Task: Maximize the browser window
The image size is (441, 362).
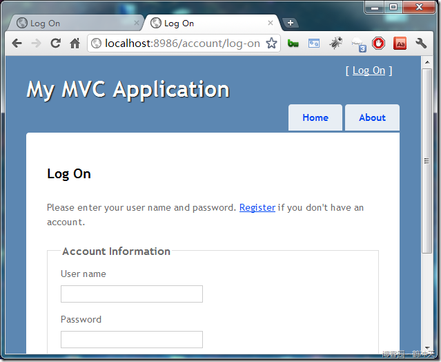Action: click(x=393, y=7)
